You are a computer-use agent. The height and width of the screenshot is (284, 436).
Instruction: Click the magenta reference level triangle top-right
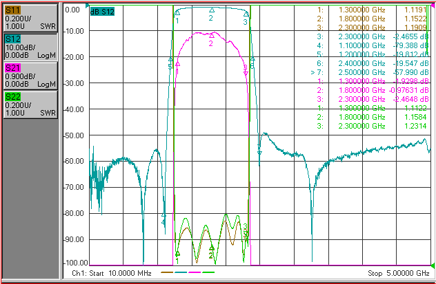(433, 6)
